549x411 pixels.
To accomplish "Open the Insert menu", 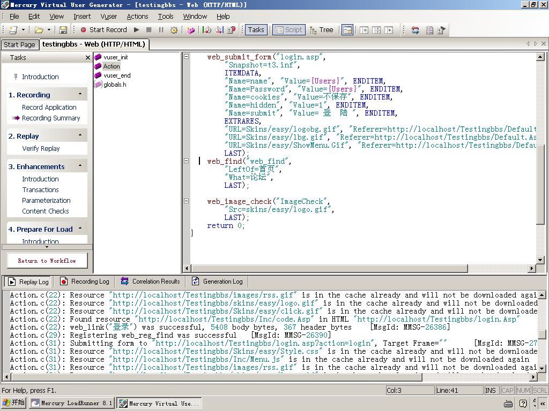I will click(x=82, y=17).
